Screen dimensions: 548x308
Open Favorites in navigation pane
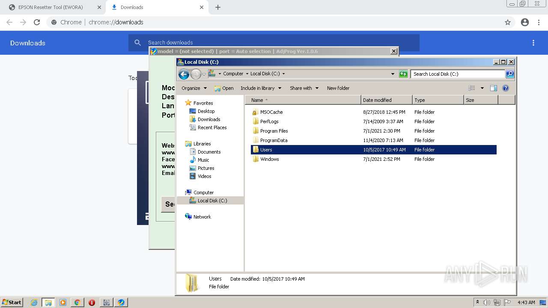tap(203, 103)
